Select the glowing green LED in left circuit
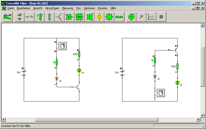Screen dimensions: 206x129 [x=79, y=71]
